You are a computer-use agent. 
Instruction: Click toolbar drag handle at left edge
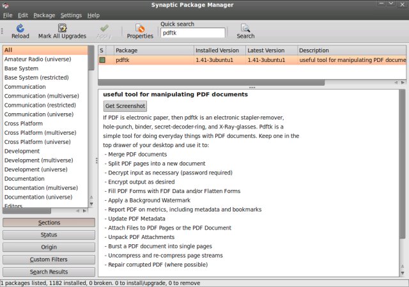2,31
